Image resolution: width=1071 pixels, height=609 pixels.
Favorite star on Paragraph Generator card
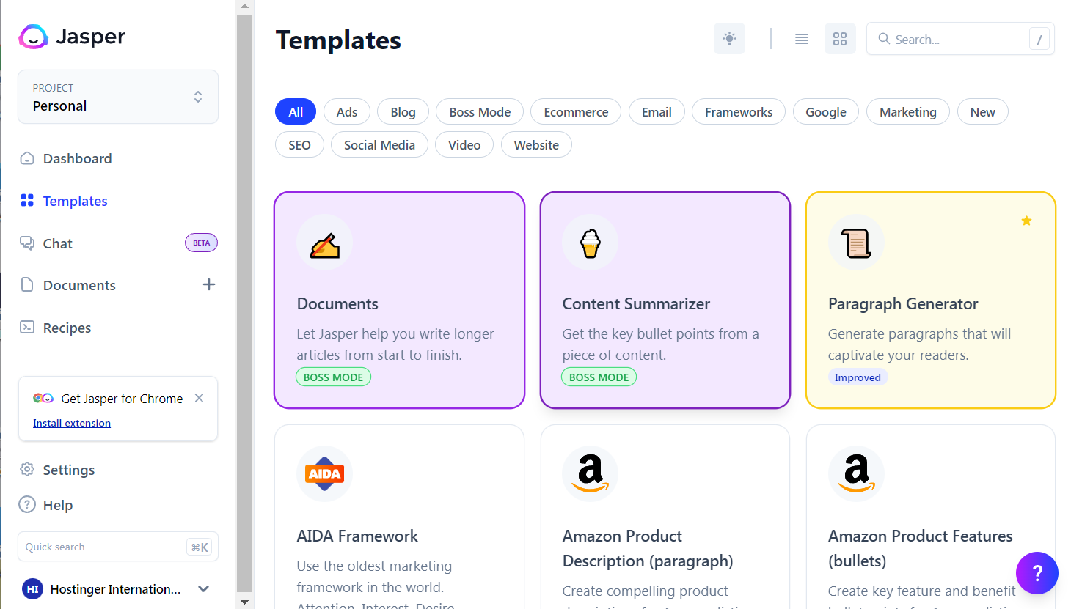(1026, 221)
